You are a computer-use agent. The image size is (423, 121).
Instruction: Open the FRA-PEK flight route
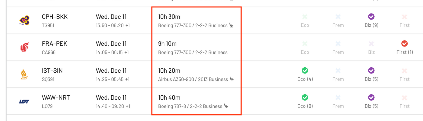tap(54, 44)
